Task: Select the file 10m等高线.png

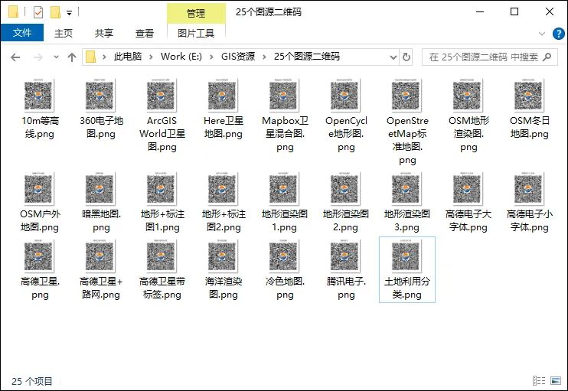Action: coord(40,109)
